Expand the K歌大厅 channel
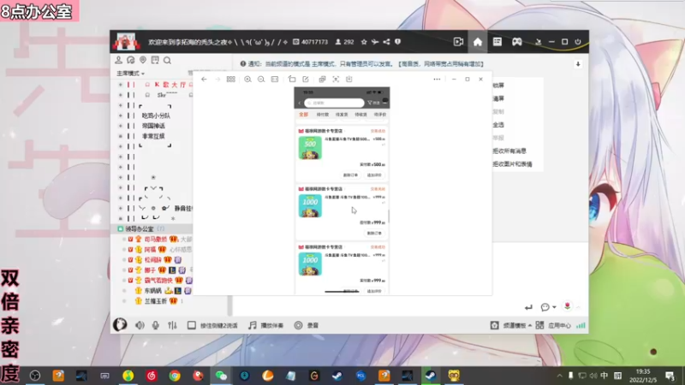This screenshot has height=385, width=685. click(x=121, y=85)
